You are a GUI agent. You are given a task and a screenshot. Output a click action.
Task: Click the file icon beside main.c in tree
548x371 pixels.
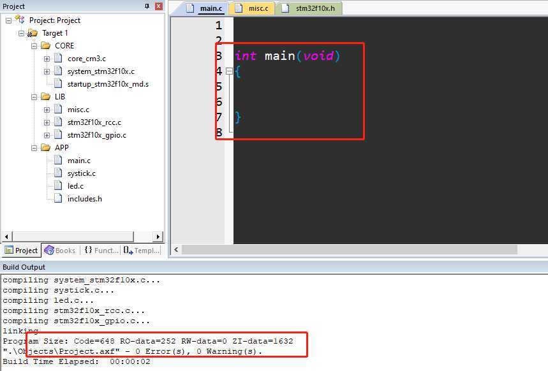point(58,160)
